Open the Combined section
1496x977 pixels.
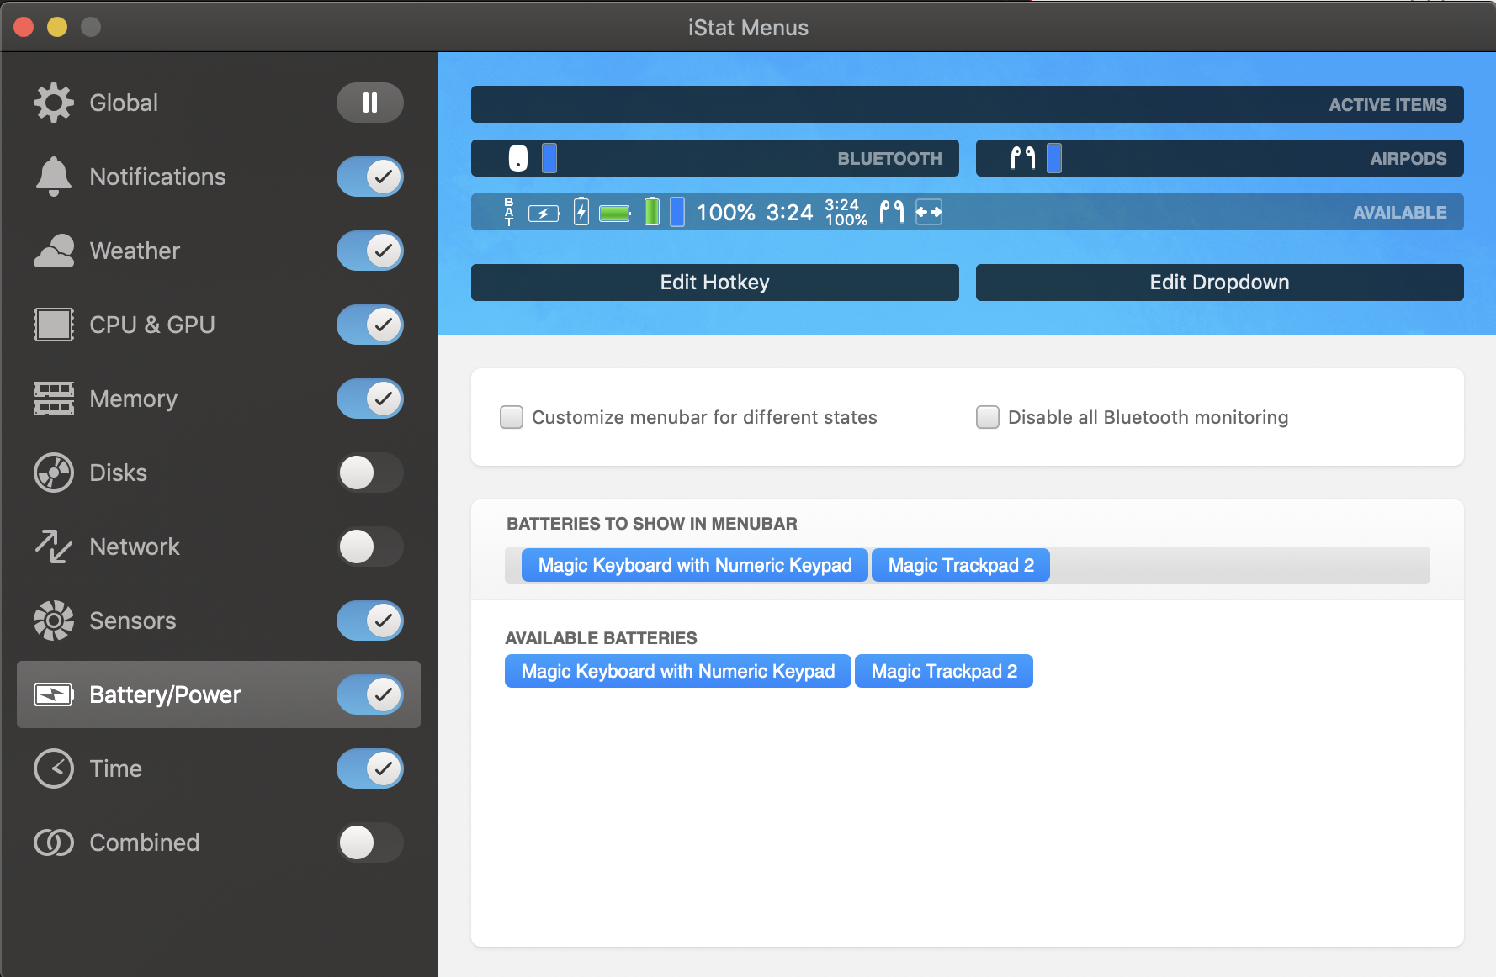coord(145,842)
